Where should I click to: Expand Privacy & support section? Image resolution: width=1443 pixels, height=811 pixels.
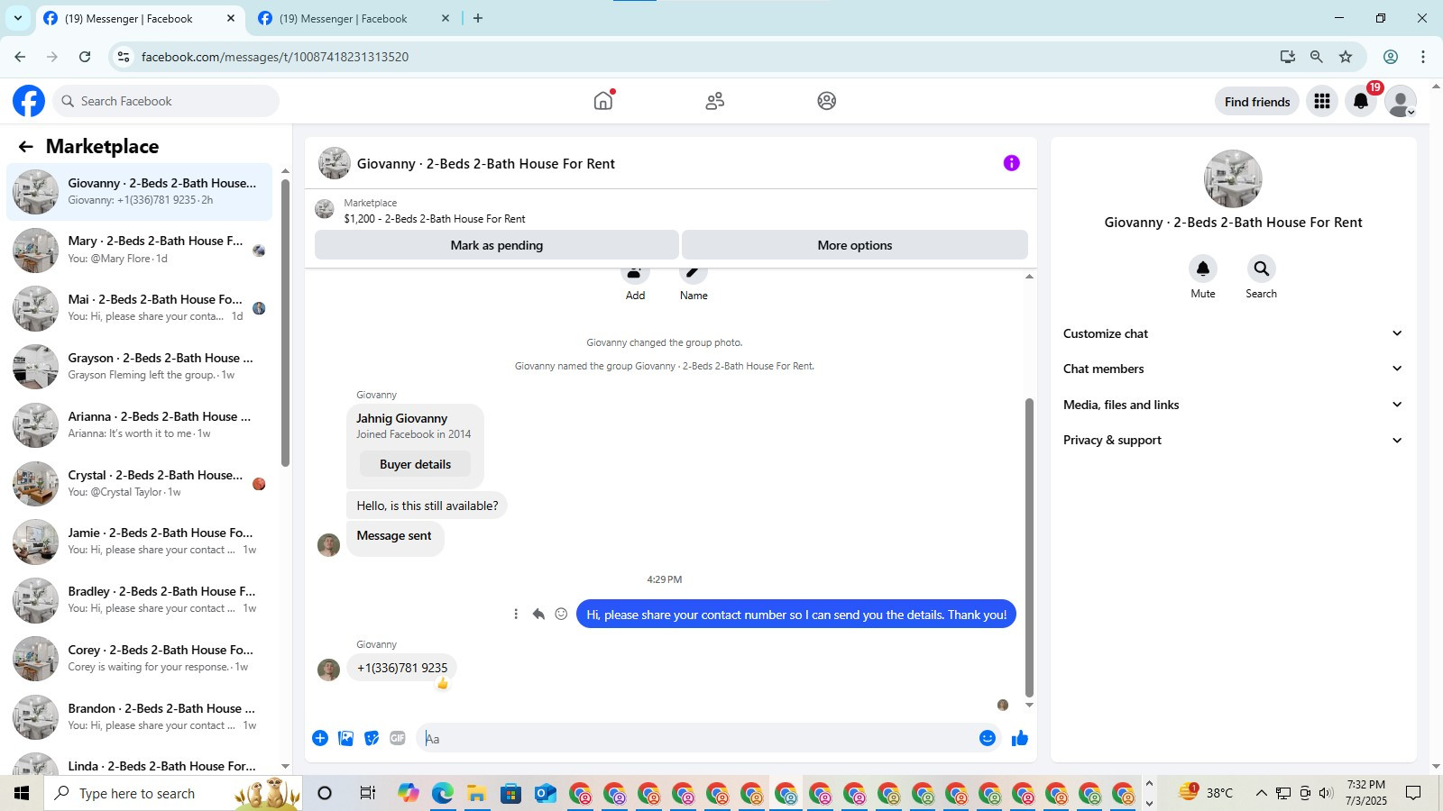(x=1233, y=440)
